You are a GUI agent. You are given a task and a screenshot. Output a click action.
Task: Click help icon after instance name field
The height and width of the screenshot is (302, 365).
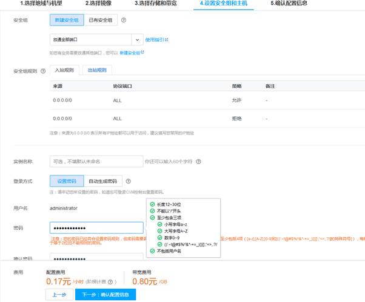click(198, 162)
